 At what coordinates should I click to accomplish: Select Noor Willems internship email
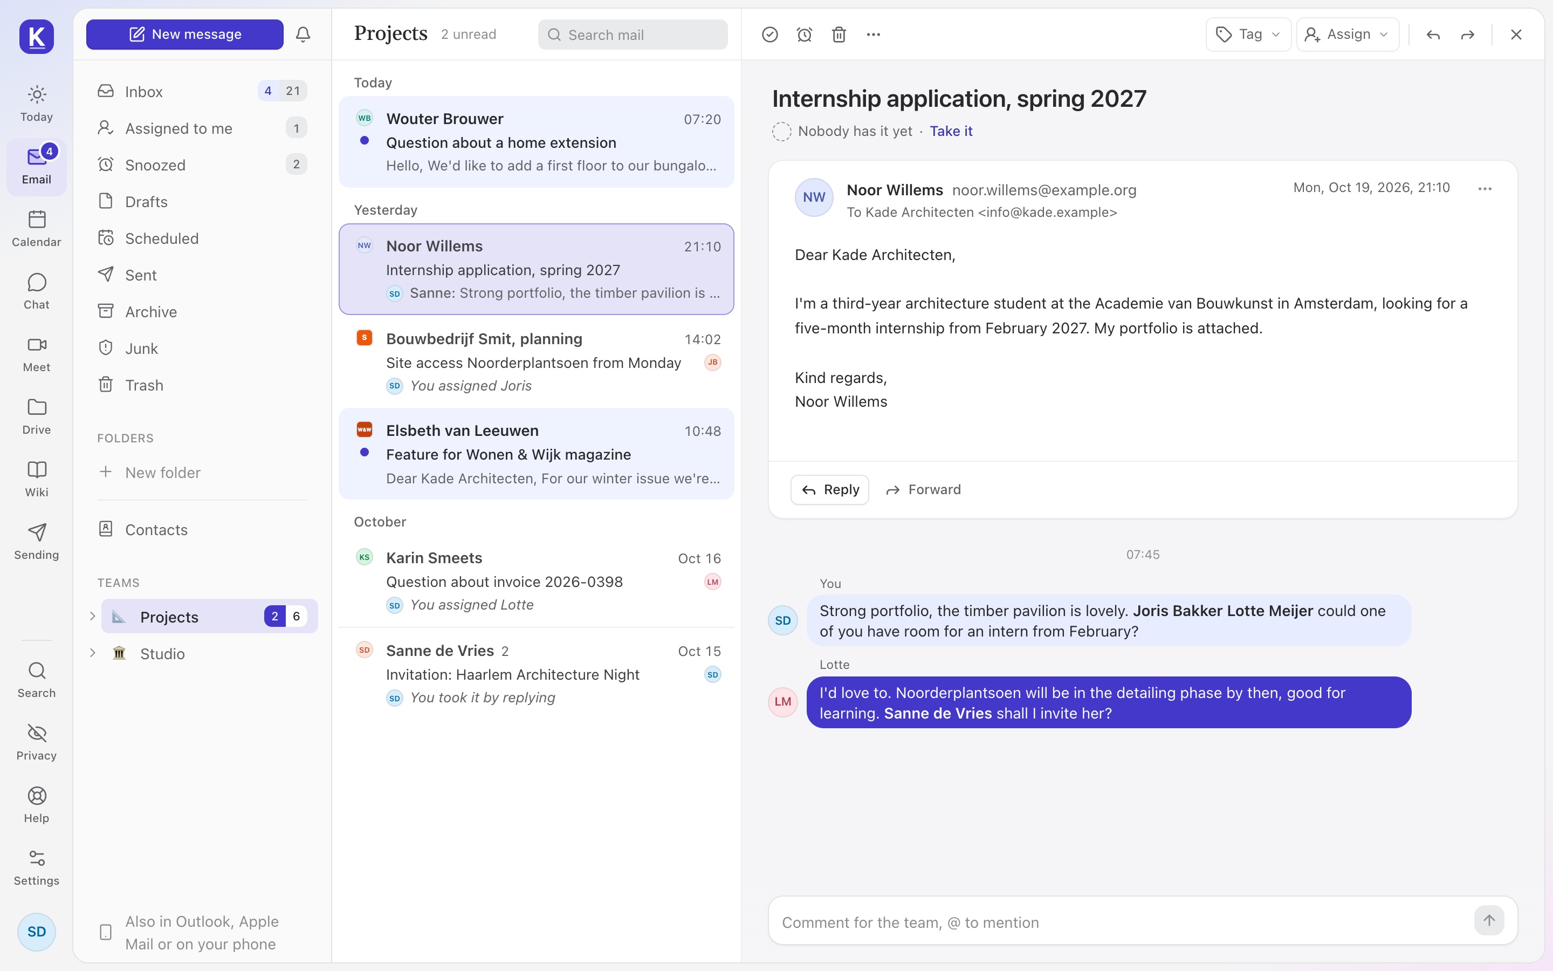pyautogui.click(x=536, y=269)
